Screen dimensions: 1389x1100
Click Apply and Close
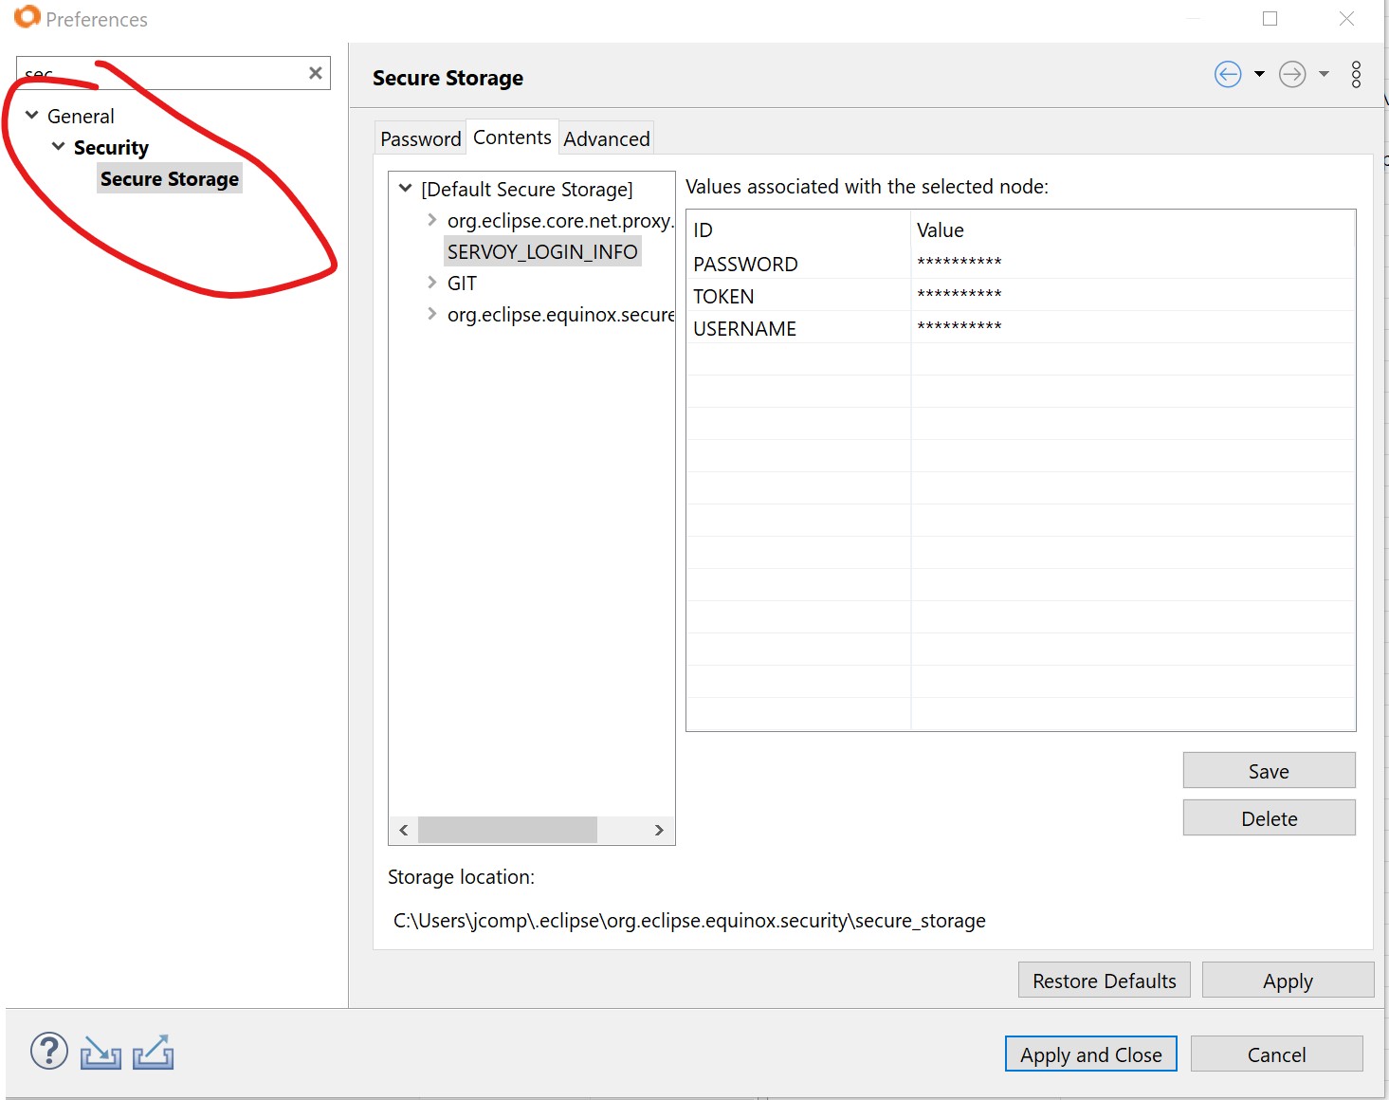pyautogui.click(x=1090, y=1054)
